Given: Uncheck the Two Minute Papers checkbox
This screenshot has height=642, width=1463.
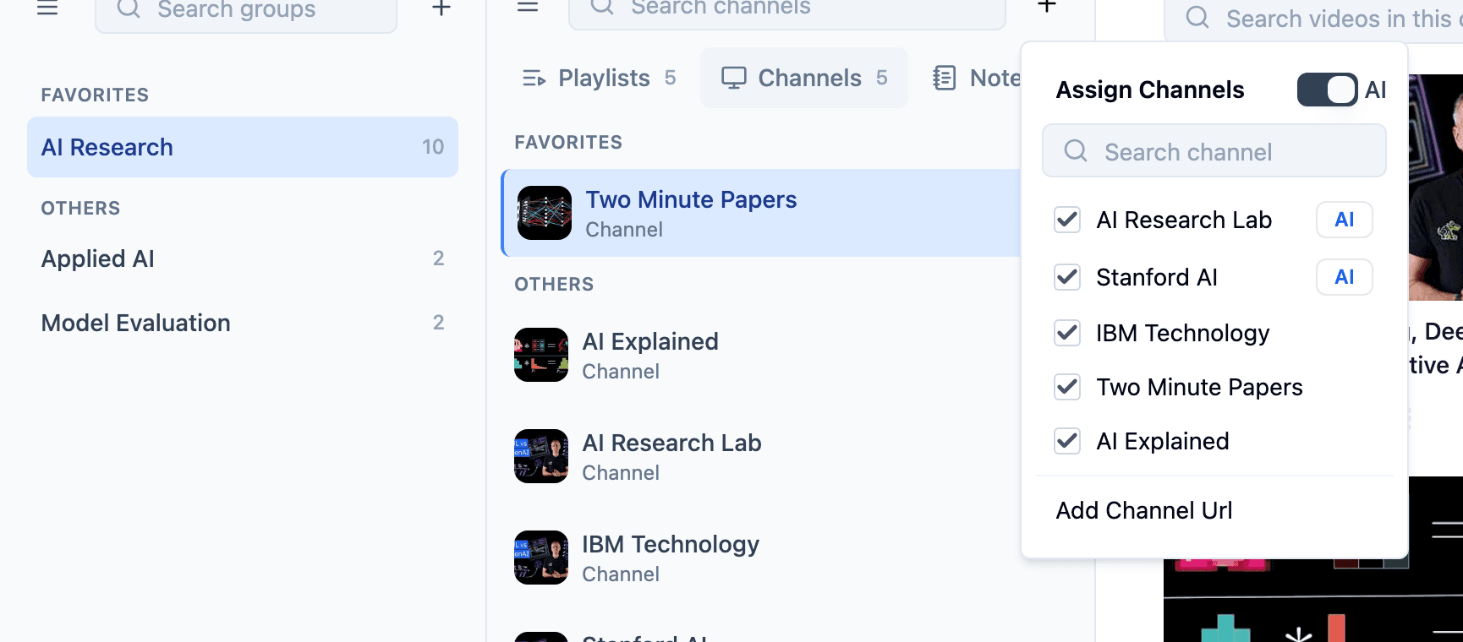Looking at the screenshot, I should 1067,387.
